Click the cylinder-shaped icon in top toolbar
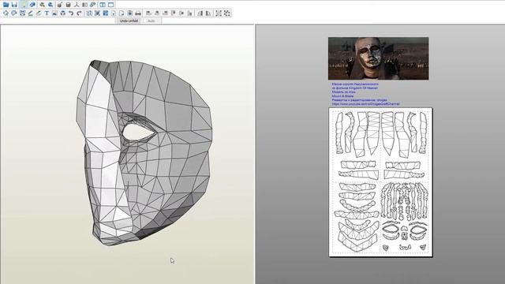Screen dimensions: 505x284 68,5
